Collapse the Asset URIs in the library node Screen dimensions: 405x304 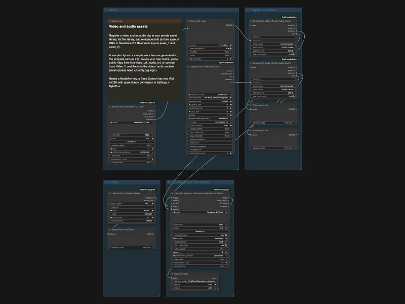tap(109, 230)
